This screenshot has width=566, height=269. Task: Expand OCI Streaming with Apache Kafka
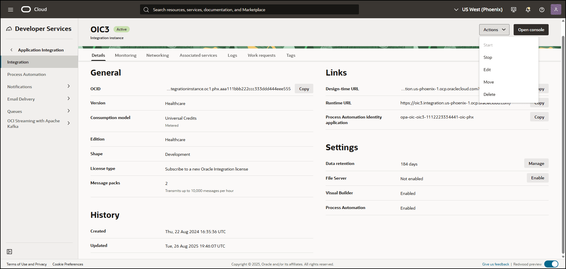point(69,123)
